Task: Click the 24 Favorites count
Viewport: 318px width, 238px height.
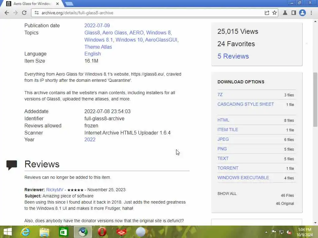Action: 236,44
